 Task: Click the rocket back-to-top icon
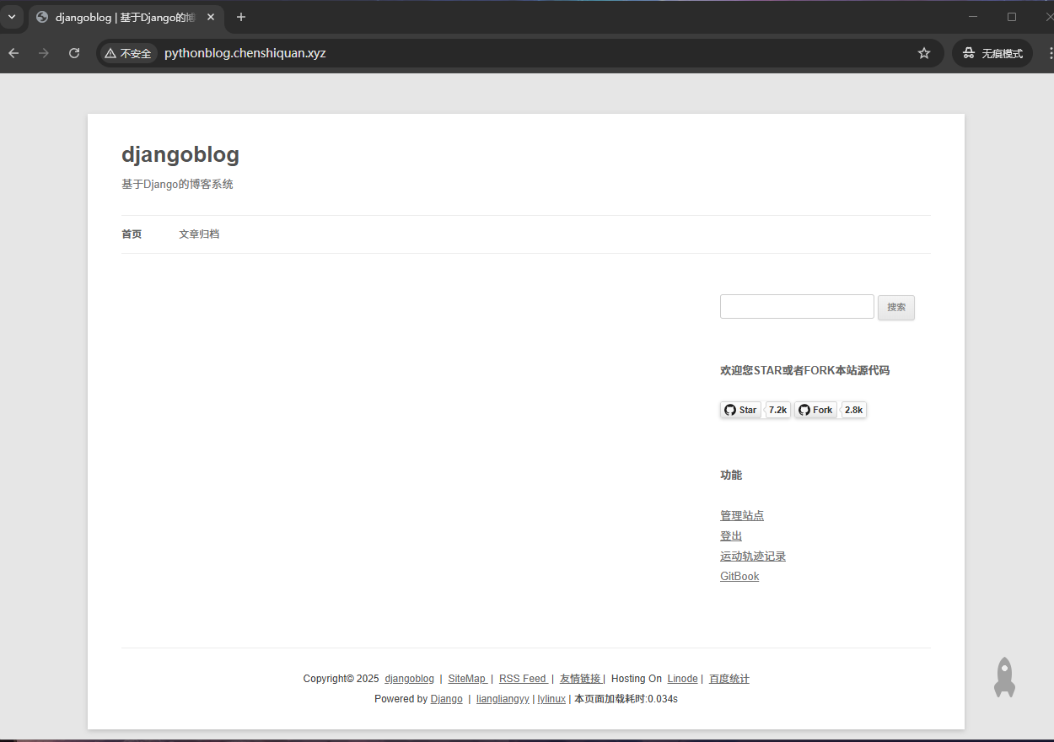(x=1004, y=677)
